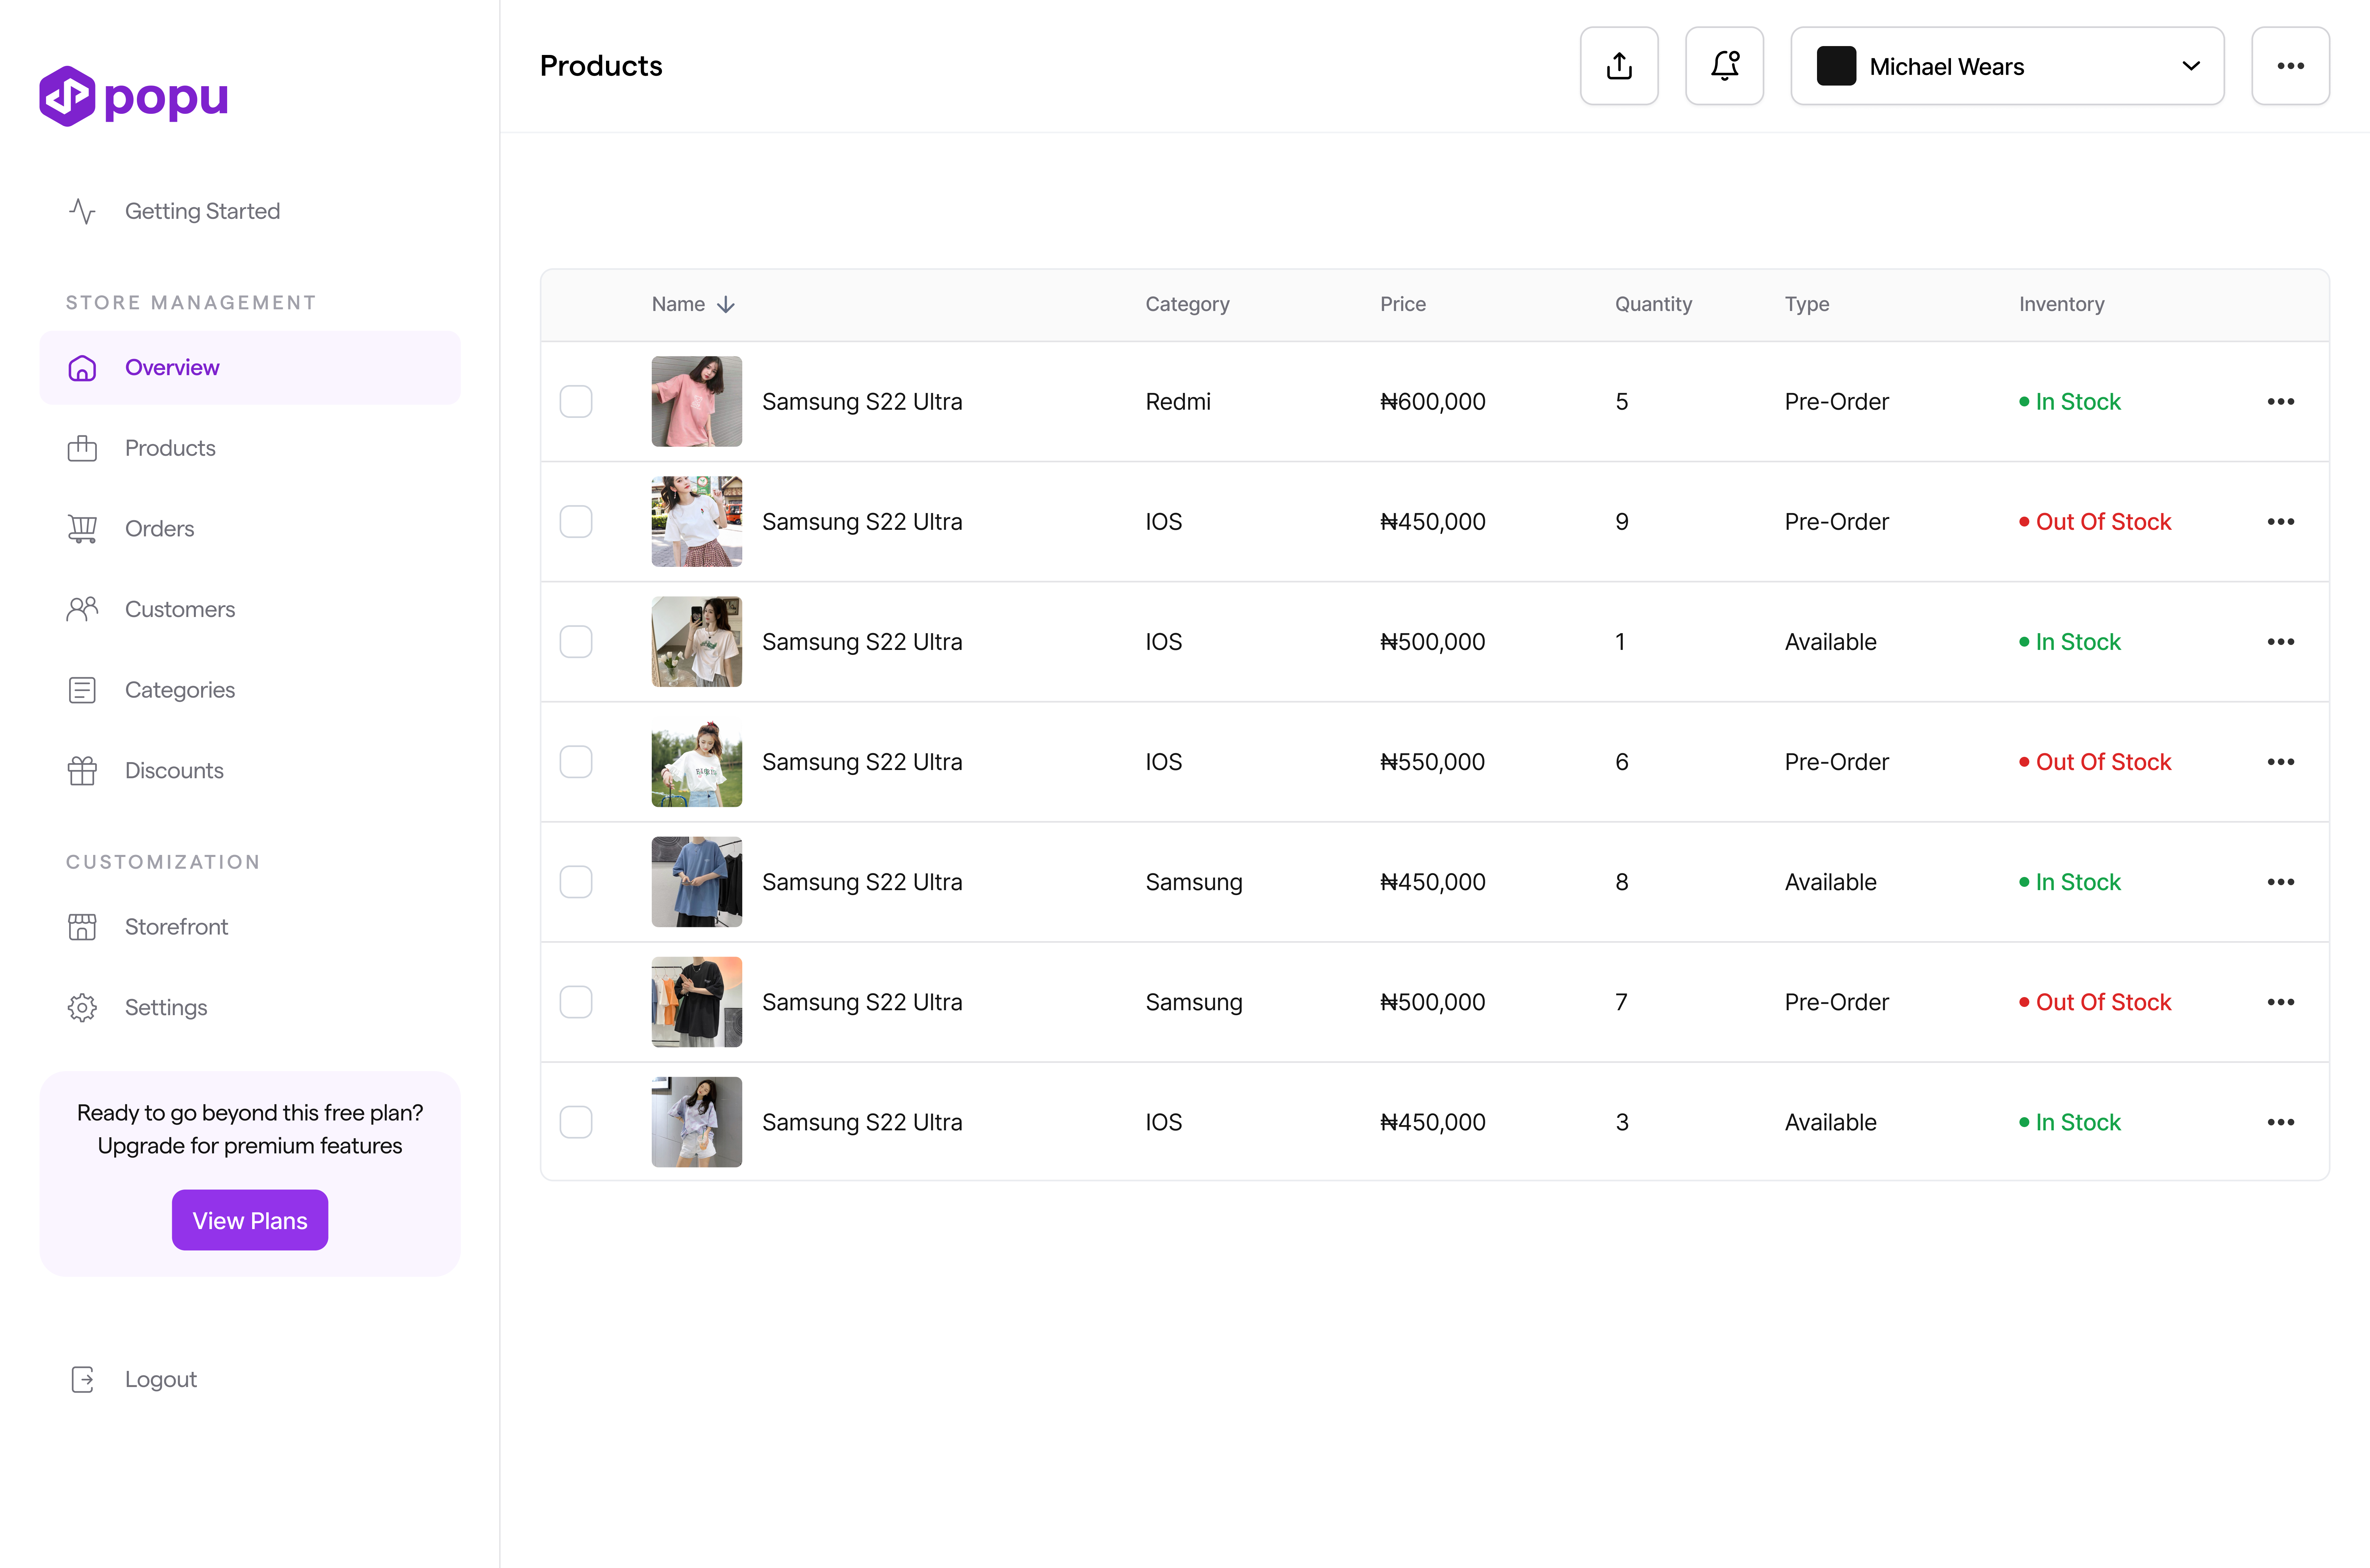The width and height of the screenshot is (2370, 1568).
Task: Go to the Overview section
Action: coord(250,368)
